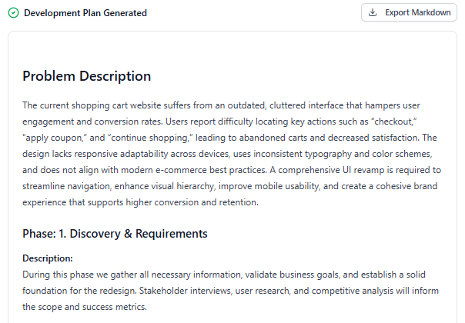
Task: Click the words "abandoned carts" in the paragraph
Action: 273,138
